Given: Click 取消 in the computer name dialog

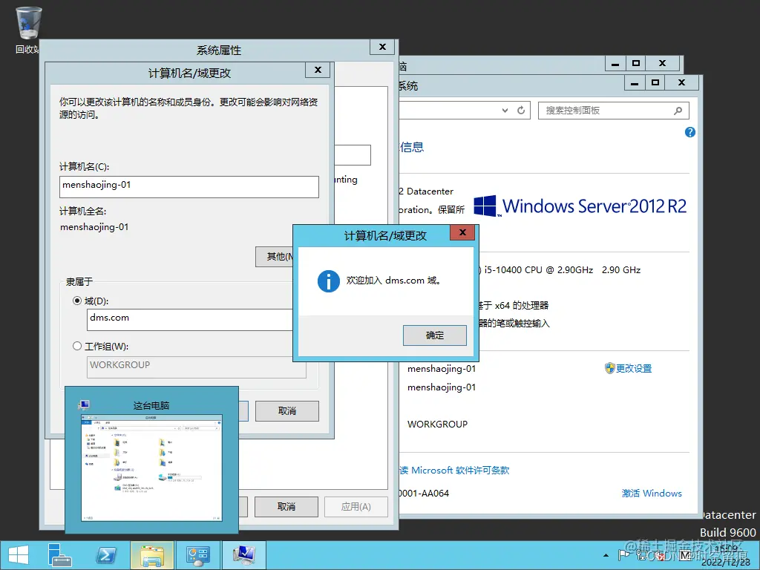Looking at the screenshot, I should [x=287, y=411].
